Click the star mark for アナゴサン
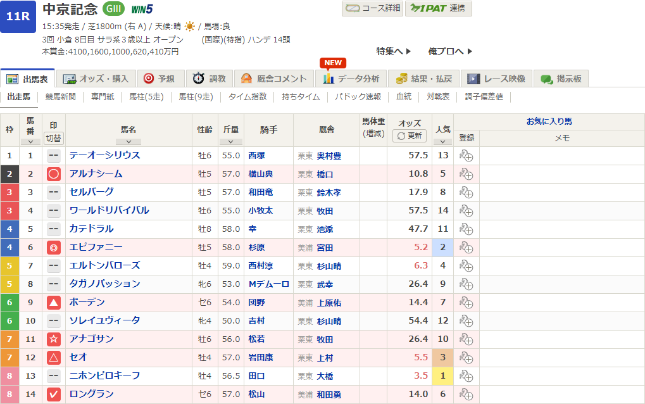Screen dimensions: 645x404 tap(54, 339)
